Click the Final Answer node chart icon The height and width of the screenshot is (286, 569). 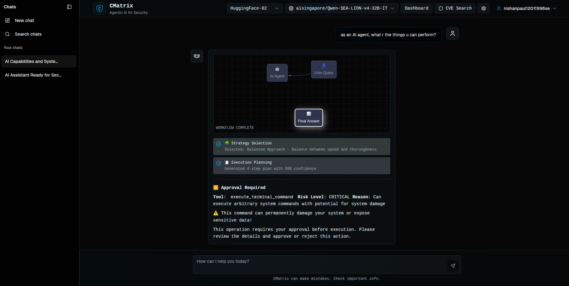(x=309, y=114)
